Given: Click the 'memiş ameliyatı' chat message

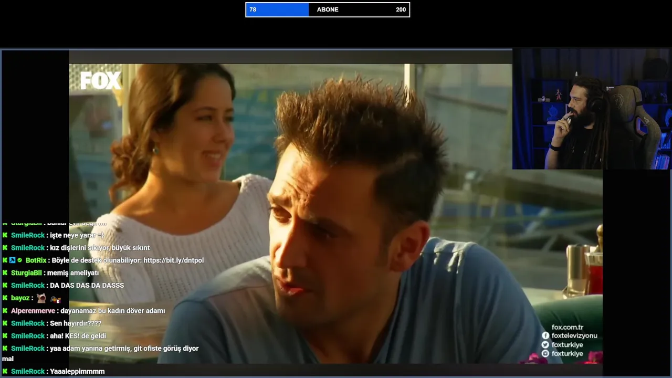Looking at the screenshot, I should 73,273.
